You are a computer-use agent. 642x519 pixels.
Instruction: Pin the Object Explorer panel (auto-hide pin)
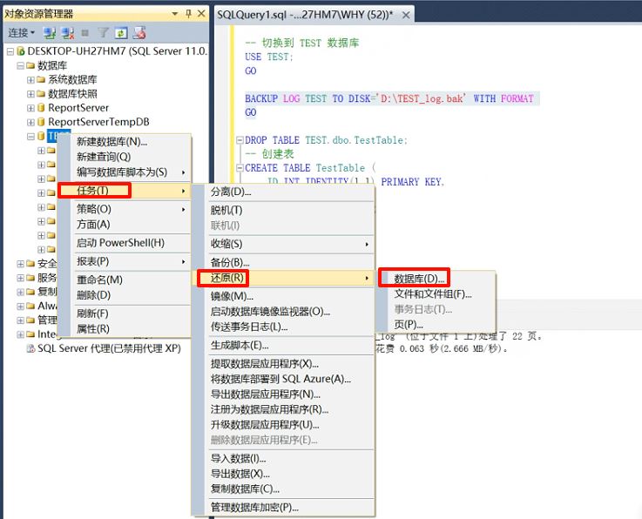pyautogui.click(x=188, y=14)
